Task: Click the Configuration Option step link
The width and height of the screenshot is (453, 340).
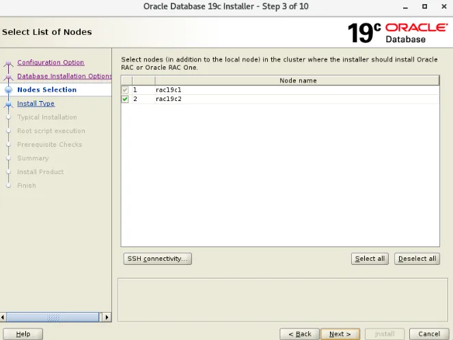Action: tap(51, 62)
